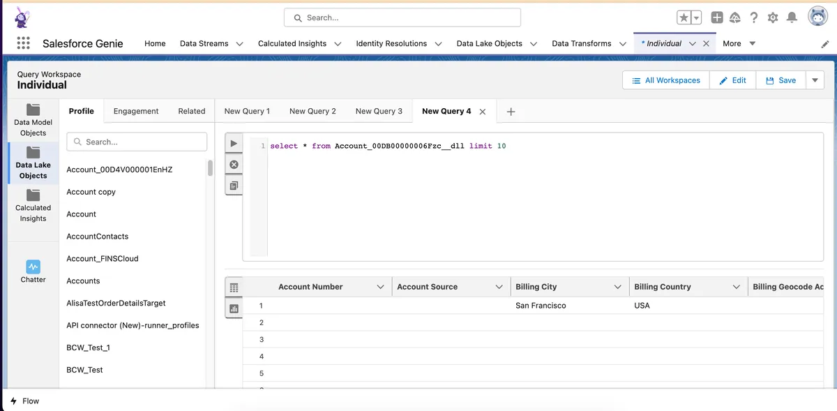The height and width of the screenshot is (411, 837).
Task: Select Accounts in object list
Action: pos(83,281)
